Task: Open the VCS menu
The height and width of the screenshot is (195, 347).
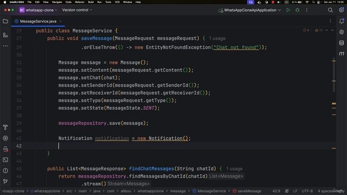Action: [117, 2]
